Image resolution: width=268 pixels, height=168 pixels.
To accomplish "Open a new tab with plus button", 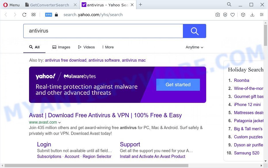I will point(141,5).
